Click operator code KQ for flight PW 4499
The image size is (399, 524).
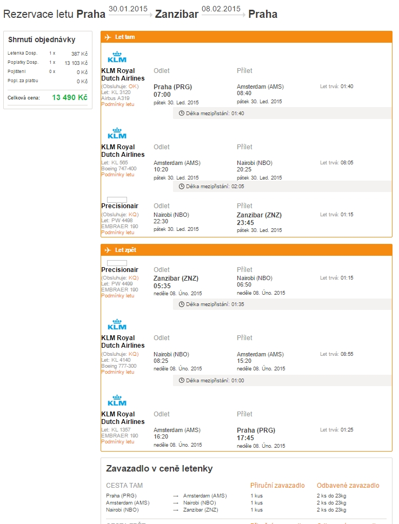pyautogui.click(x=132, y=278)
